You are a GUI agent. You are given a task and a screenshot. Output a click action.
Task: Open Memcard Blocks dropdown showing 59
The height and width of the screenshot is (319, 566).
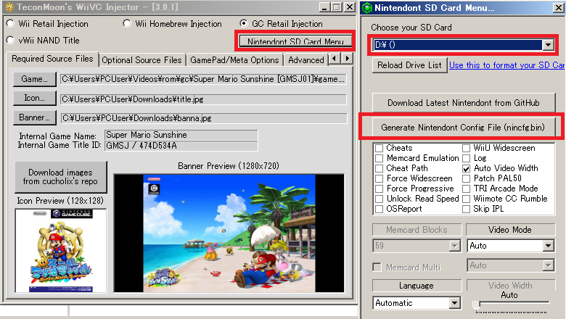pos(417,246)
